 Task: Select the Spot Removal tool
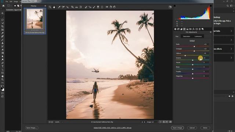(x=86, y=7)
